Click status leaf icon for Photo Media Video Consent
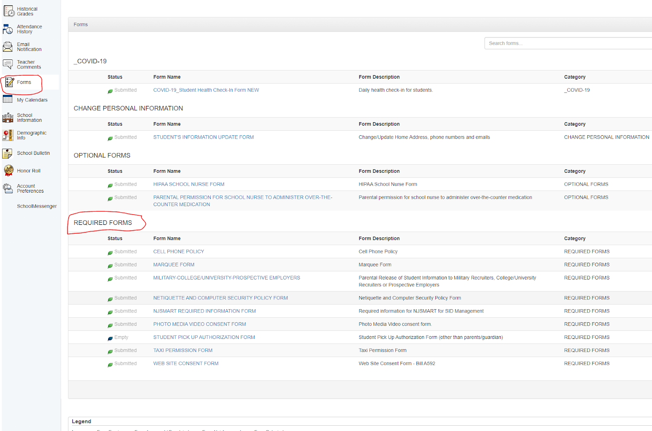Viewport: 652px width, 431px height. point(110,325)
